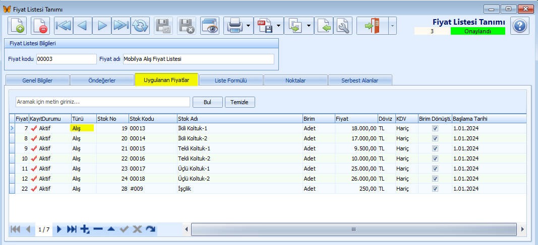The width and height of the screenshot is (538, 245).
Task: Expand the printer dropdown arrow
Action: [x=249, y=26]
